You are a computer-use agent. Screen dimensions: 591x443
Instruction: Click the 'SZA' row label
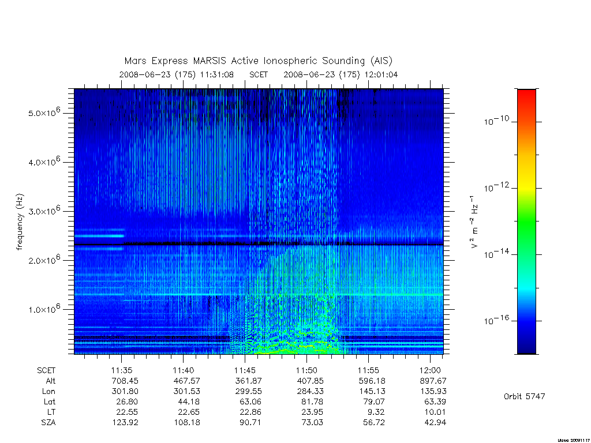48,422
